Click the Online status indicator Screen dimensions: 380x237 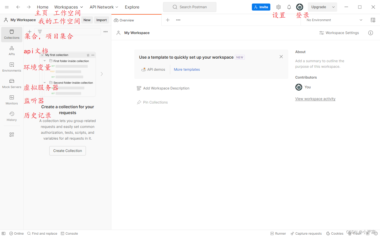coord(16,233)
